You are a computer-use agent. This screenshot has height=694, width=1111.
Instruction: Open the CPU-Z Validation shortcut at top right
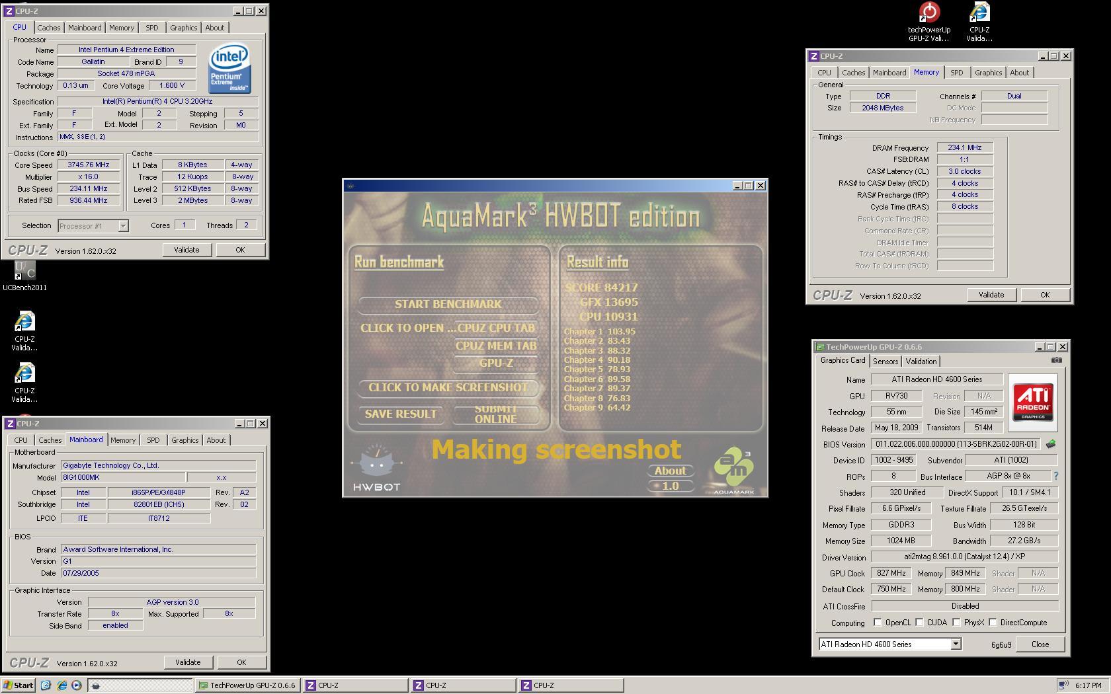pos(979,22)
